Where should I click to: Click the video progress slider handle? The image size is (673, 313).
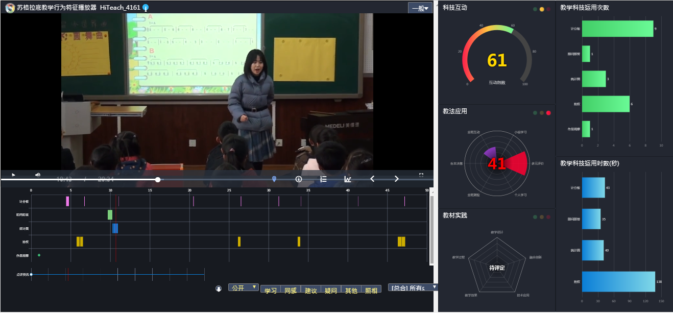tap(158, 180)
